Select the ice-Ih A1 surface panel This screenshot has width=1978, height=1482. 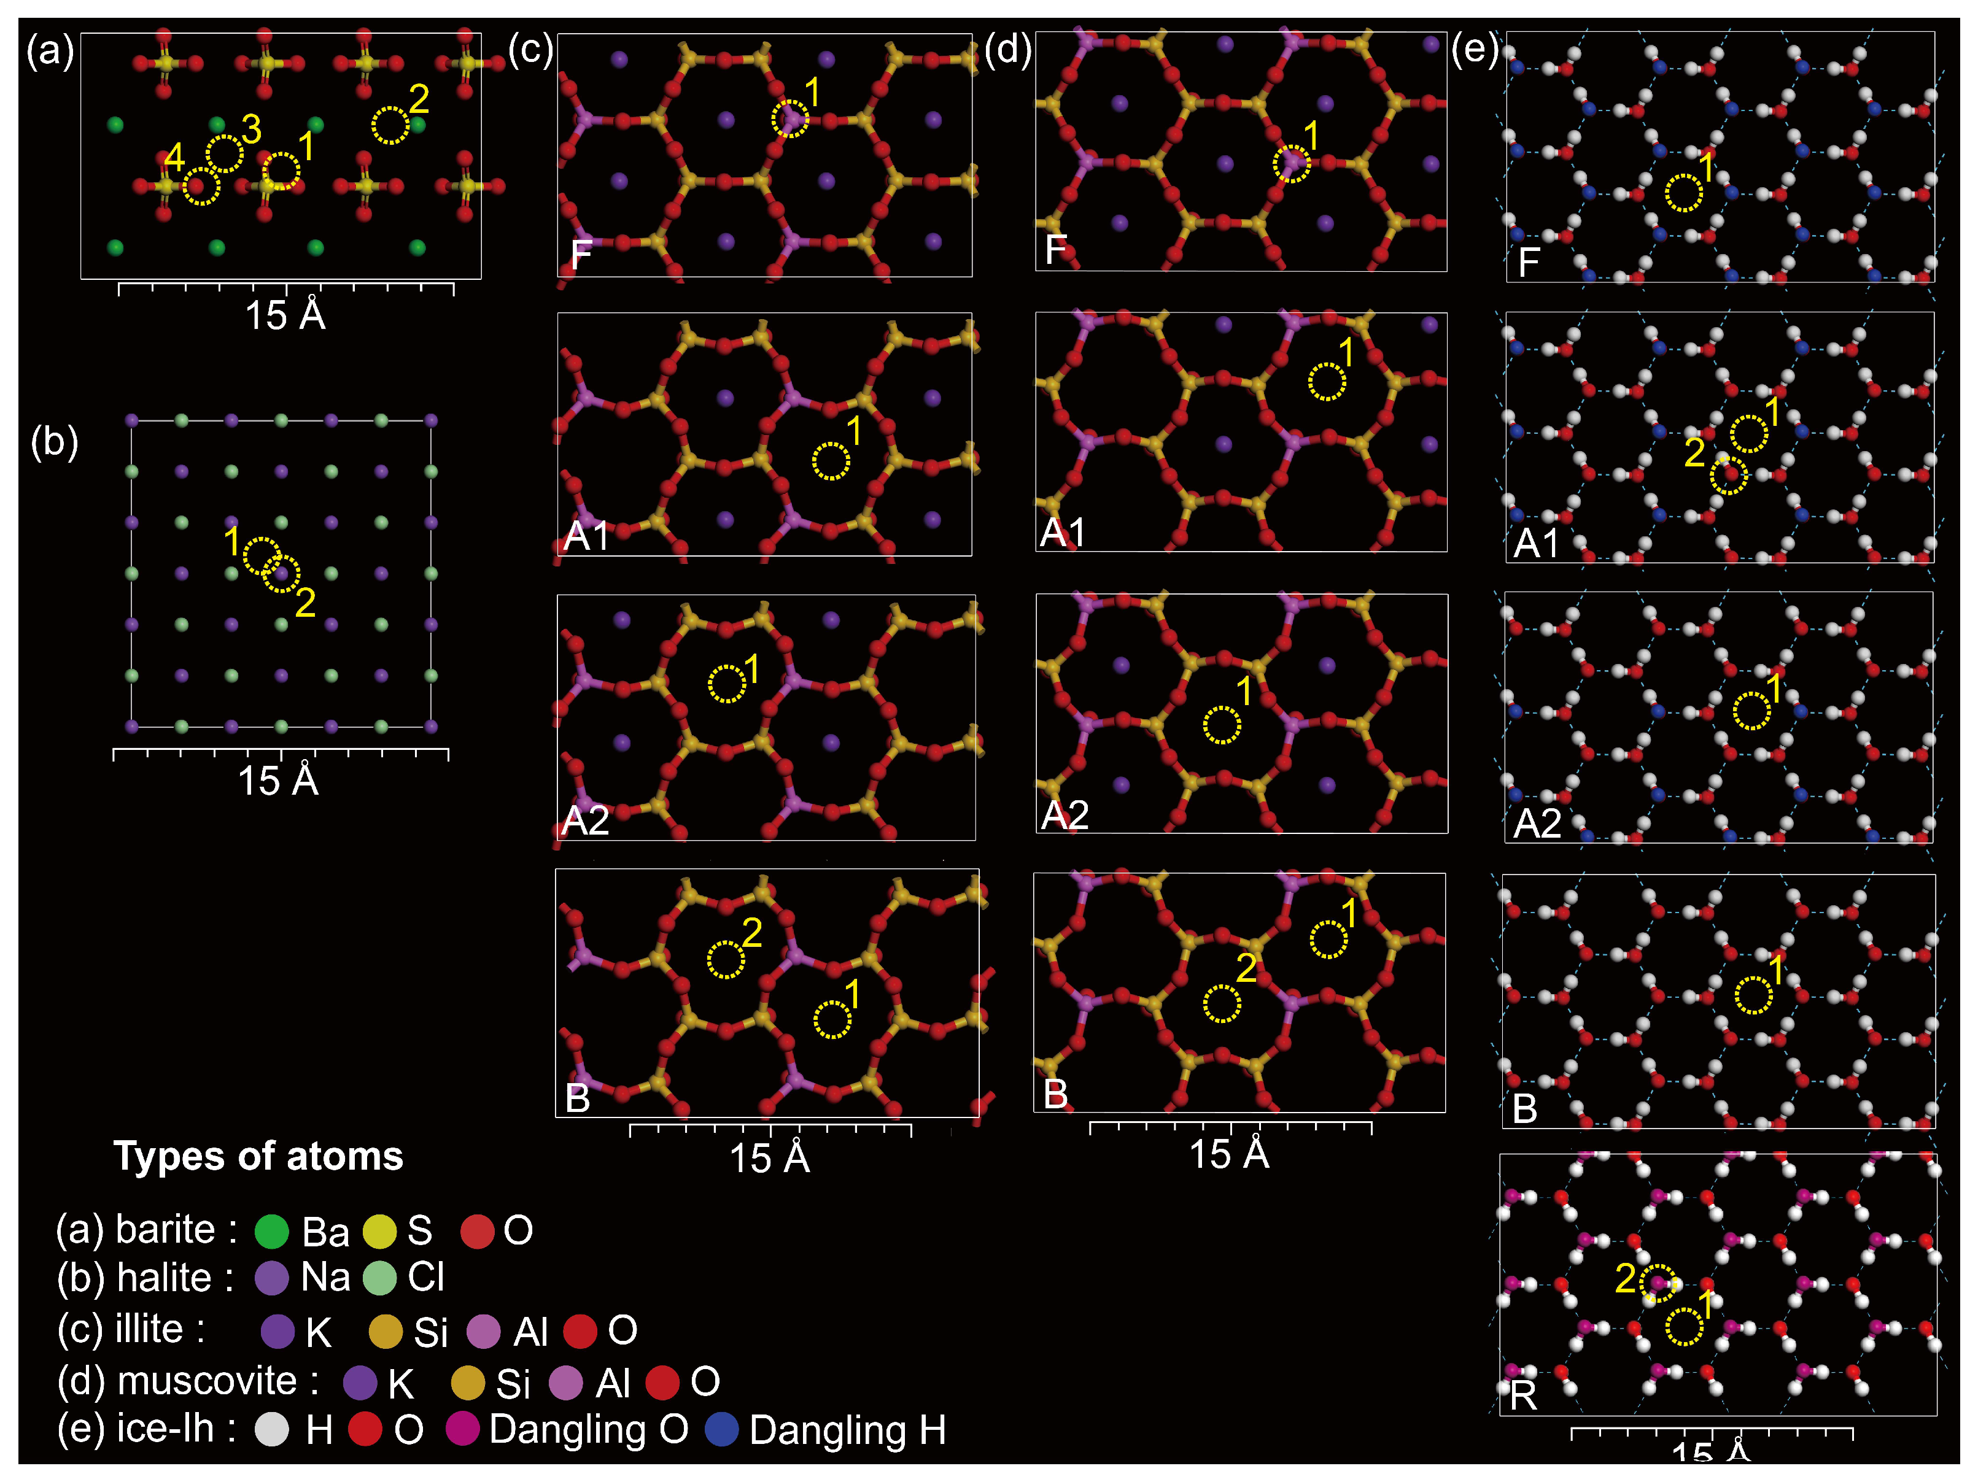[x=1720, y=437]
